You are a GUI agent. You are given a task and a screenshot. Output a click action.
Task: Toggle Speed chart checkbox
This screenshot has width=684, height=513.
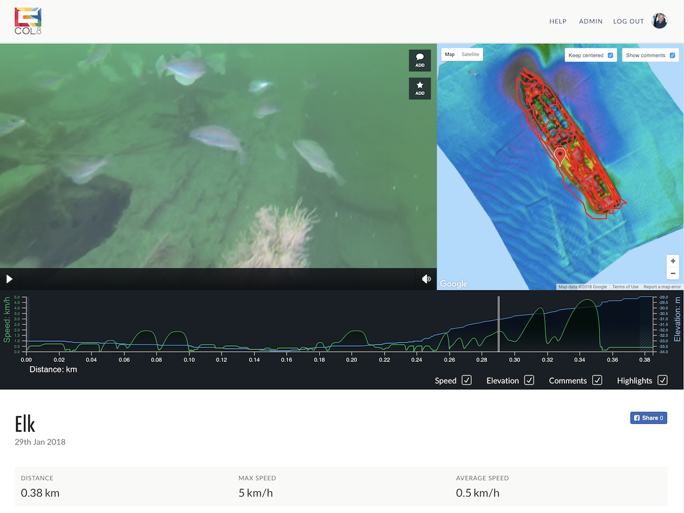[x=467, y=380]
